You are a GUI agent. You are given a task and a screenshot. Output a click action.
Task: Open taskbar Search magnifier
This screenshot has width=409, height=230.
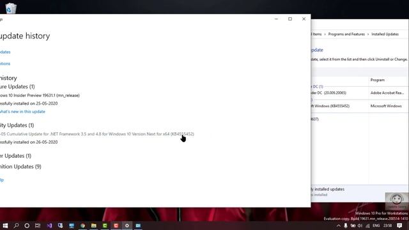16,226
